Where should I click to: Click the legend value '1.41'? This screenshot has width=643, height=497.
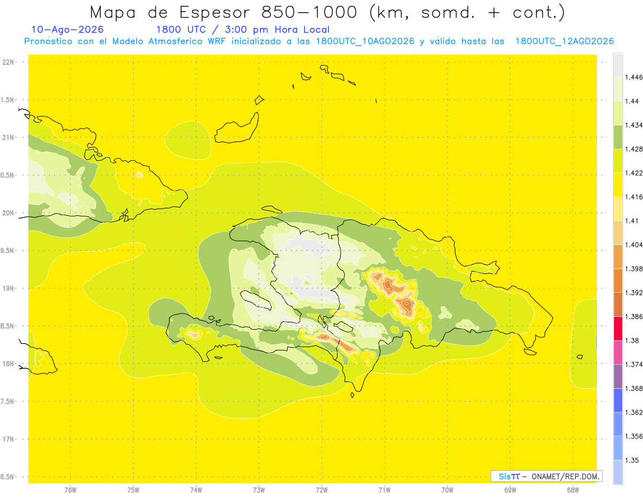point(632,220)
